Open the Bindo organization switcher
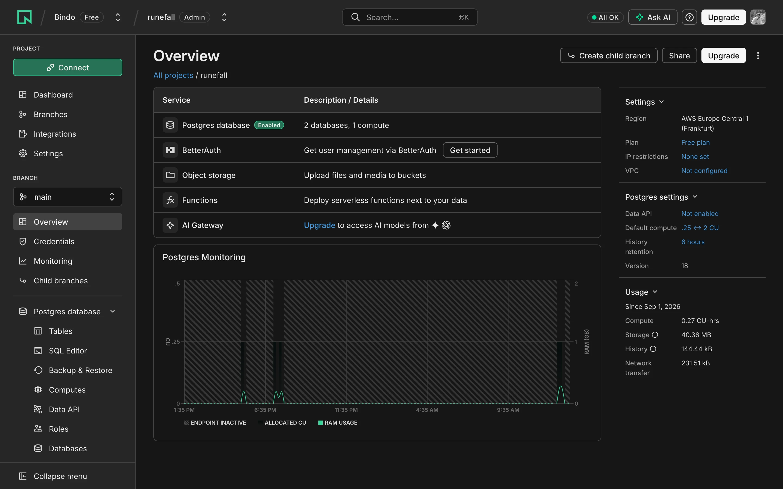Viewport: 783px width, 489px height. pos(118,17)
